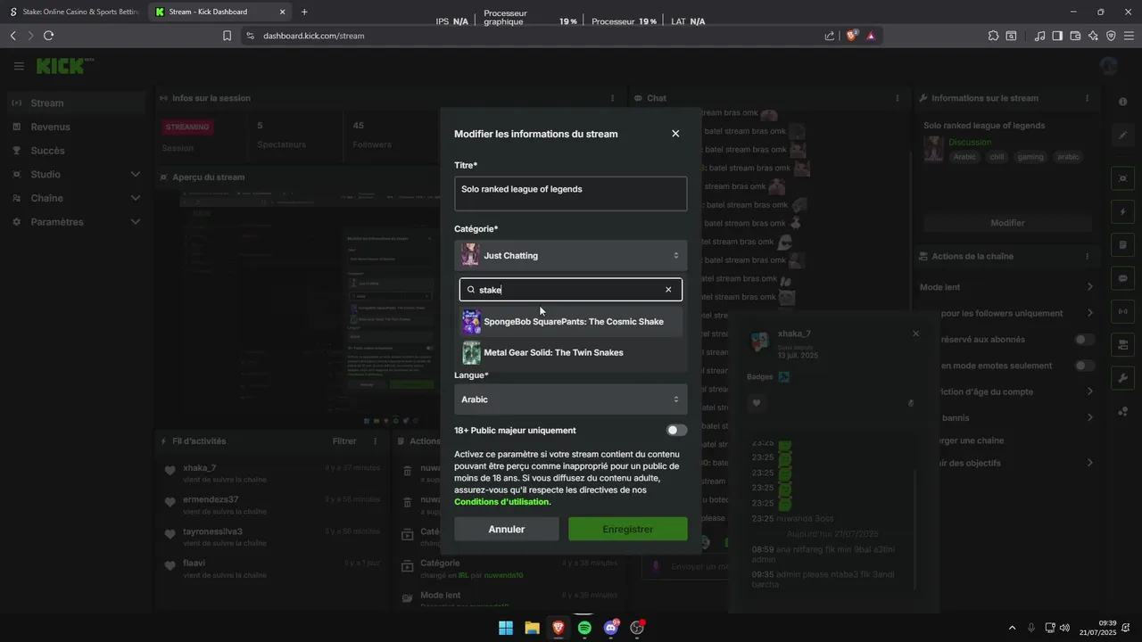Reload the page with browser refresh button
The height and width of the screenshot is (642, 1142).
[x=48, y=36]
